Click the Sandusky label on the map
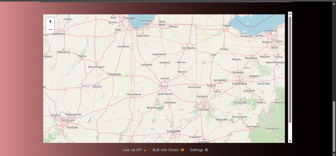The height and width of the screenshot is (156, 336). pos(246,36)
